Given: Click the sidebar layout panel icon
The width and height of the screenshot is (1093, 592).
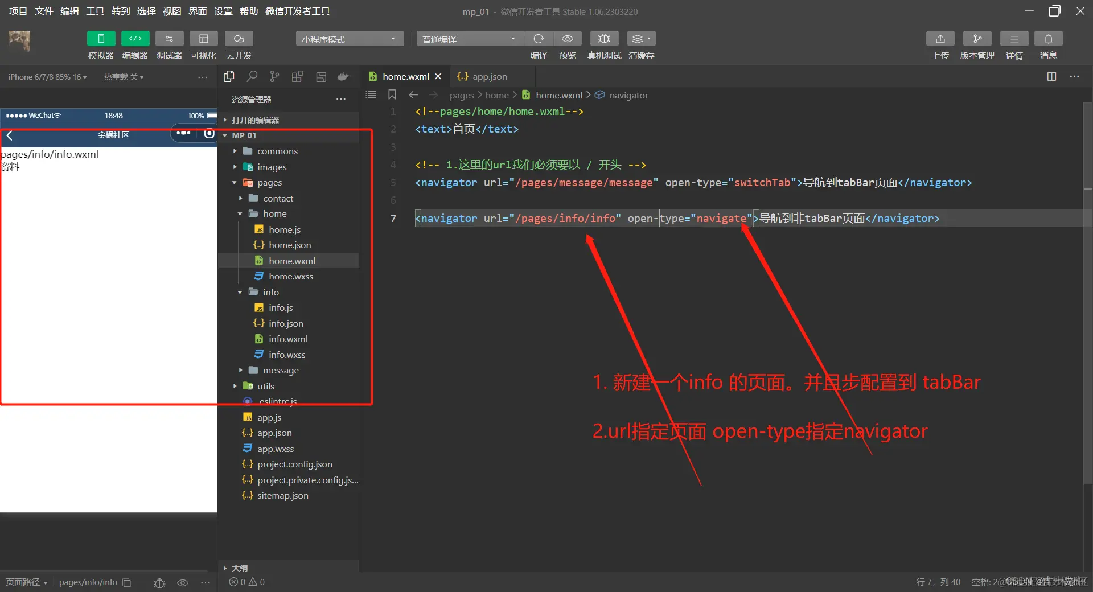Looking at the screenshot, I should pyautogui.click(x=321, y=77).
